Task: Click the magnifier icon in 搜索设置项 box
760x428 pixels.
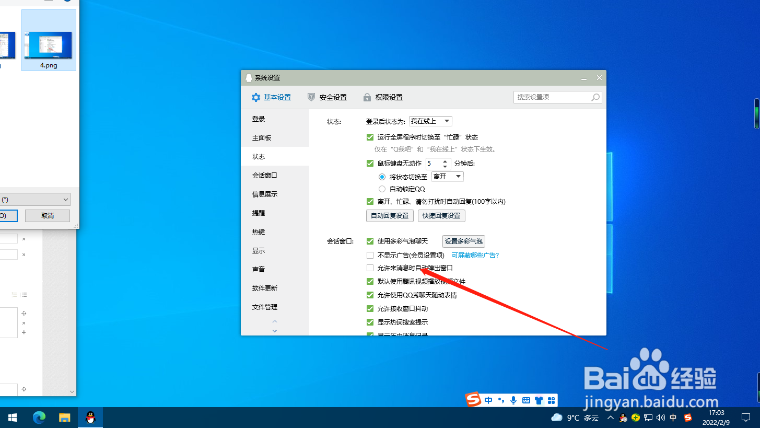Action: [595, 97]
